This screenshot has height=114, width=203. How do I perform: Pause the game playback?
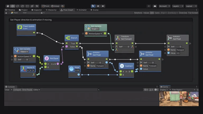pyautogui.click(x=98, y=6)
